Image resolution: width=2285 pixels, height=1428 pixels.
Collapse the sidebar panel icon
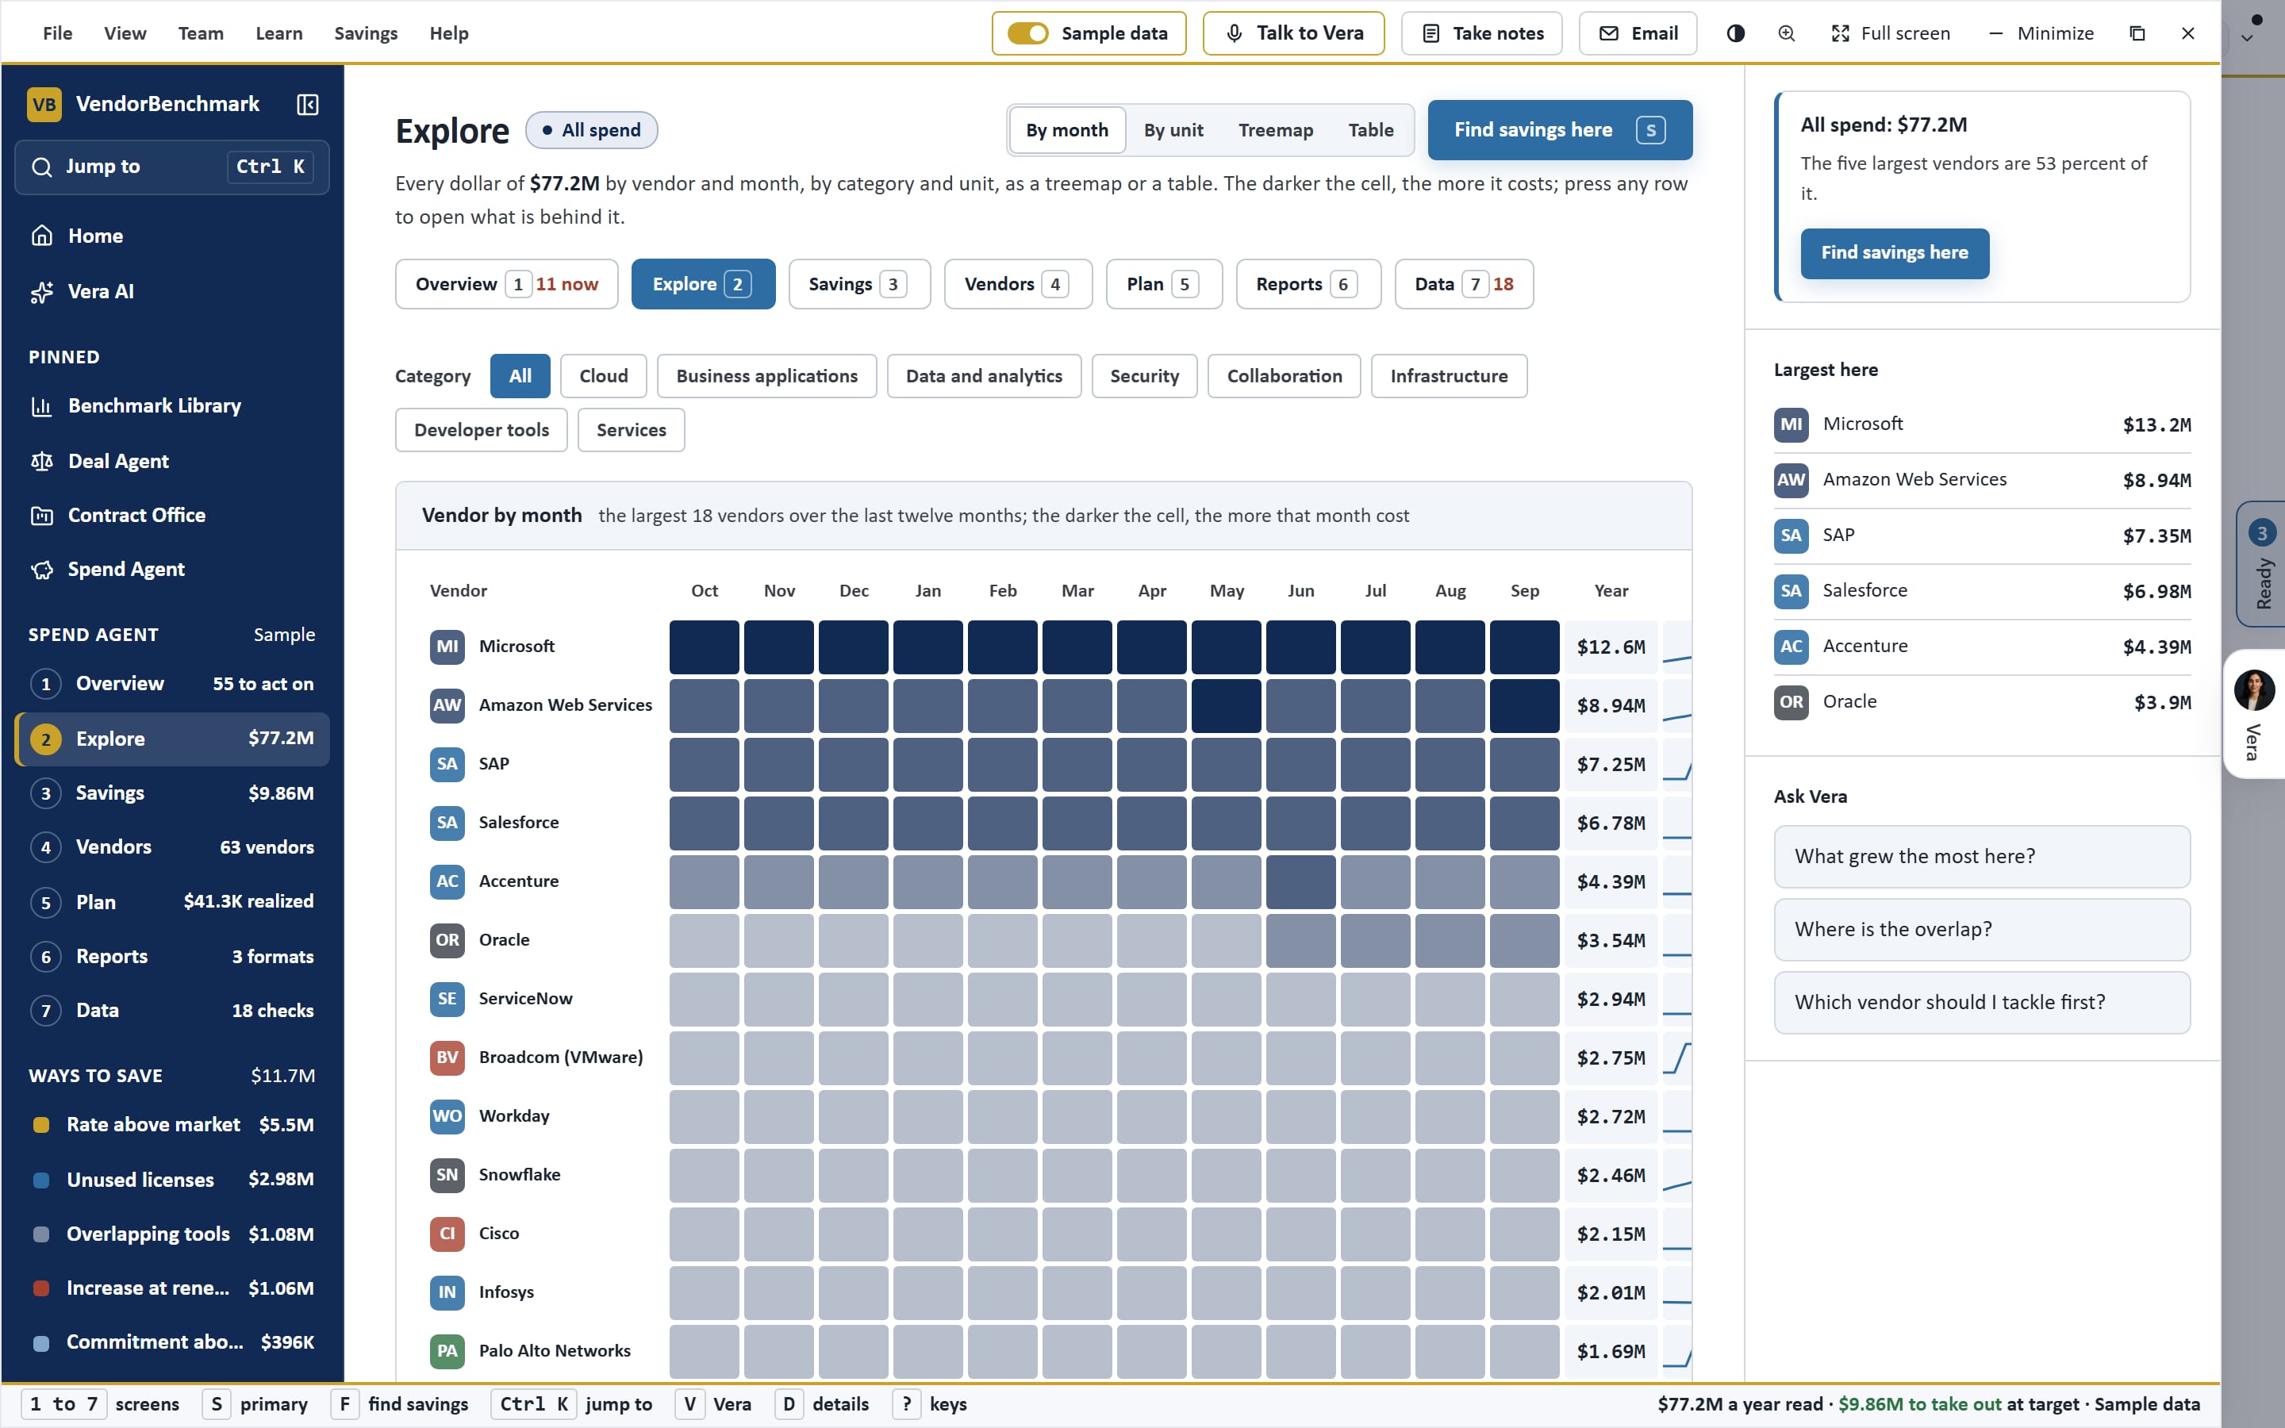(x=307, y=104)
